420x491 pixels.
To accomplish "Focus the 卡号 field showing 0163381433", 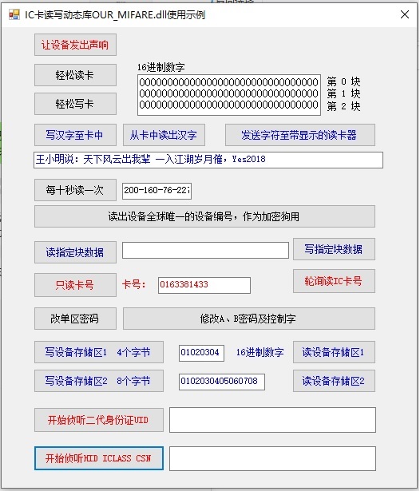I will [x=204, y=285].
